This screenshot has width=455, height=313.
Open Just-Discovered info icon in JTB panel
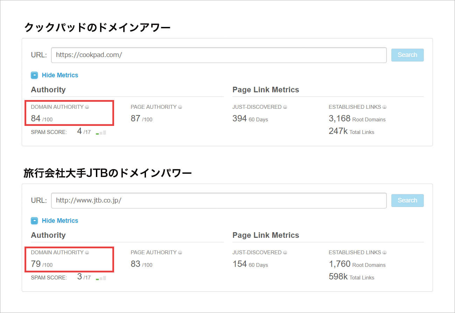(x=285, y=252)
